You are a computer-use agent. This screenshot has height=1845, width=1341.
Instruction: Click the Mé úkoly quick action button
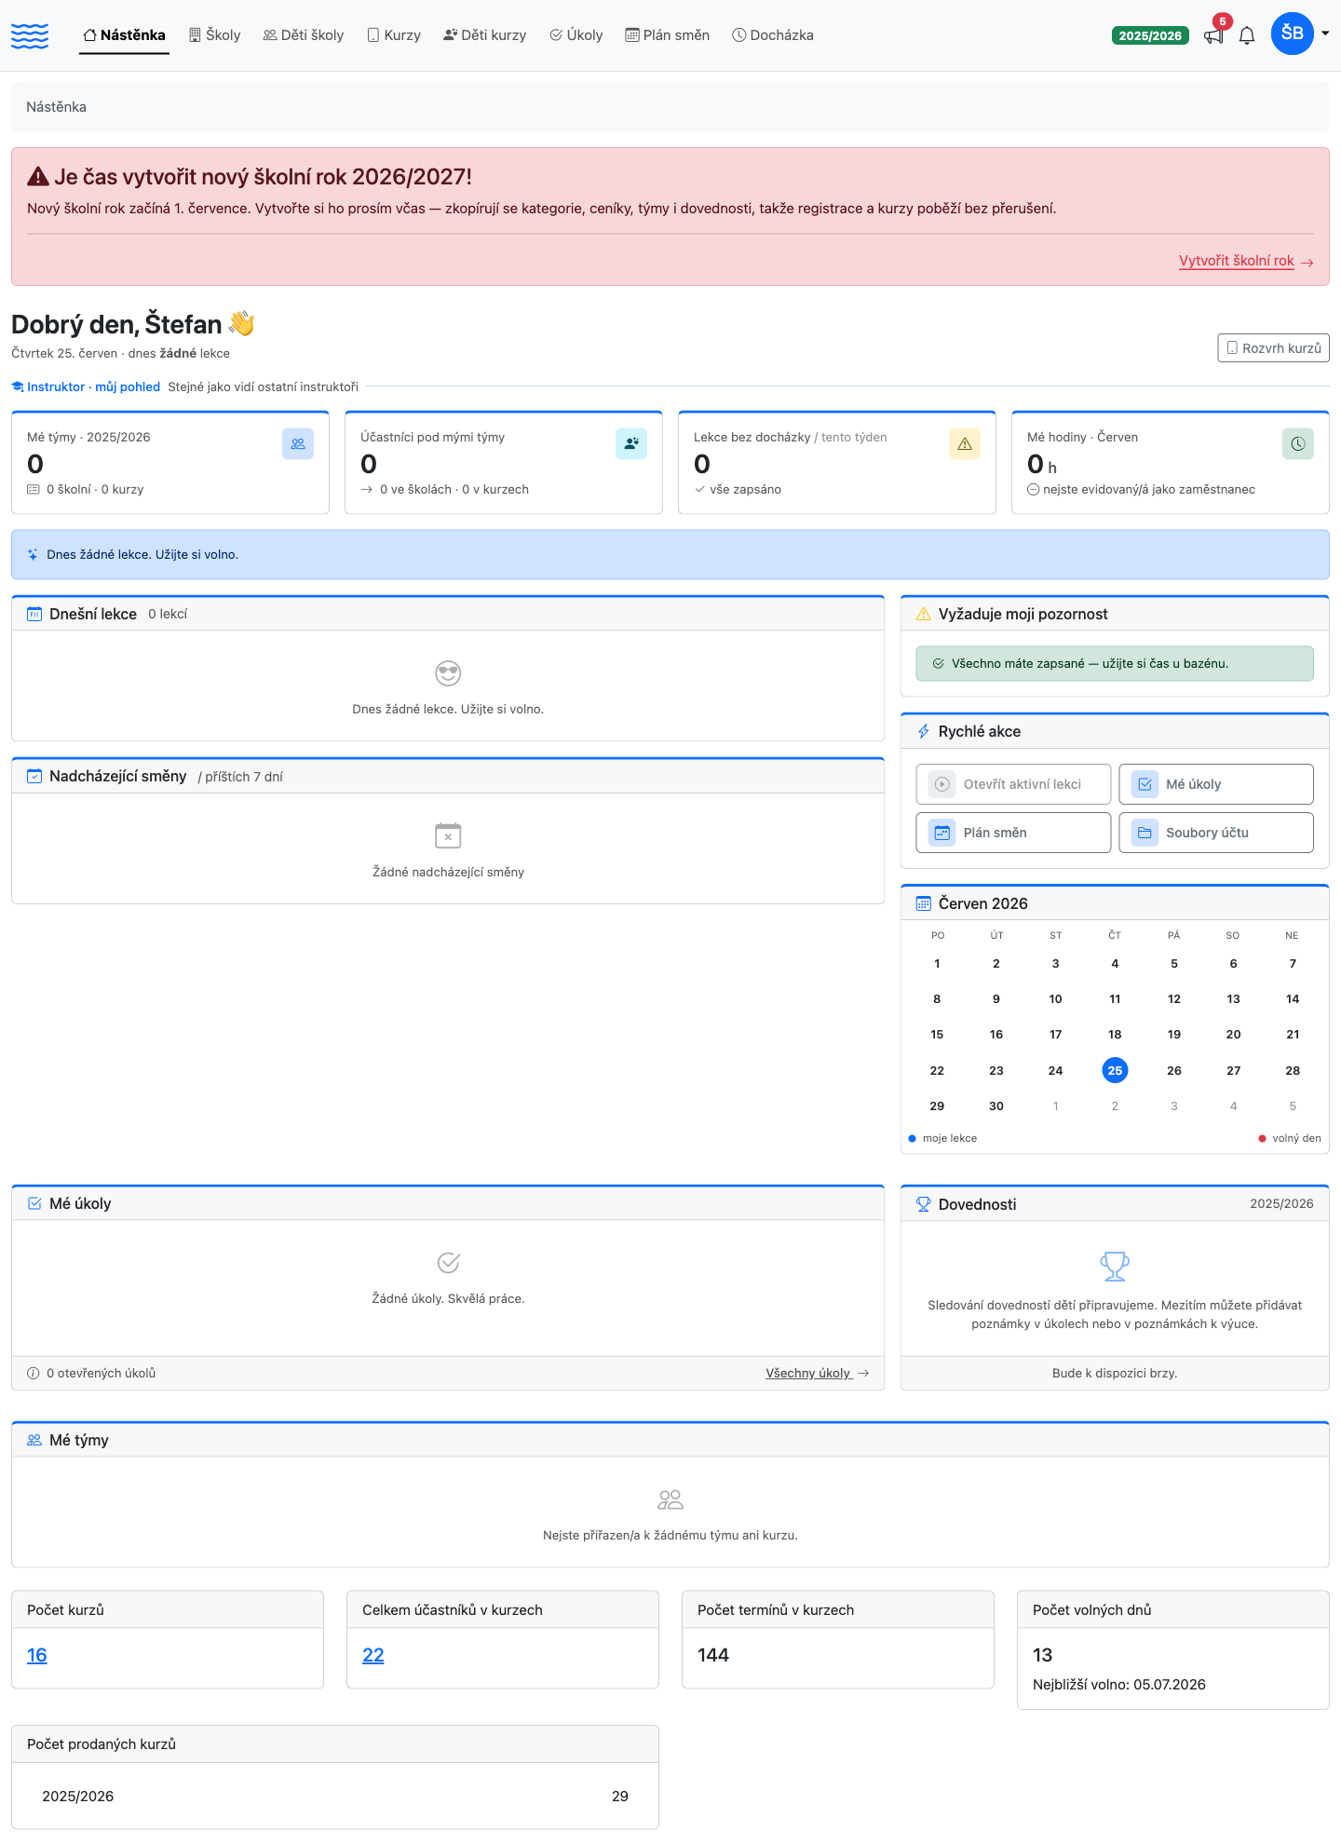point(1216,784)
